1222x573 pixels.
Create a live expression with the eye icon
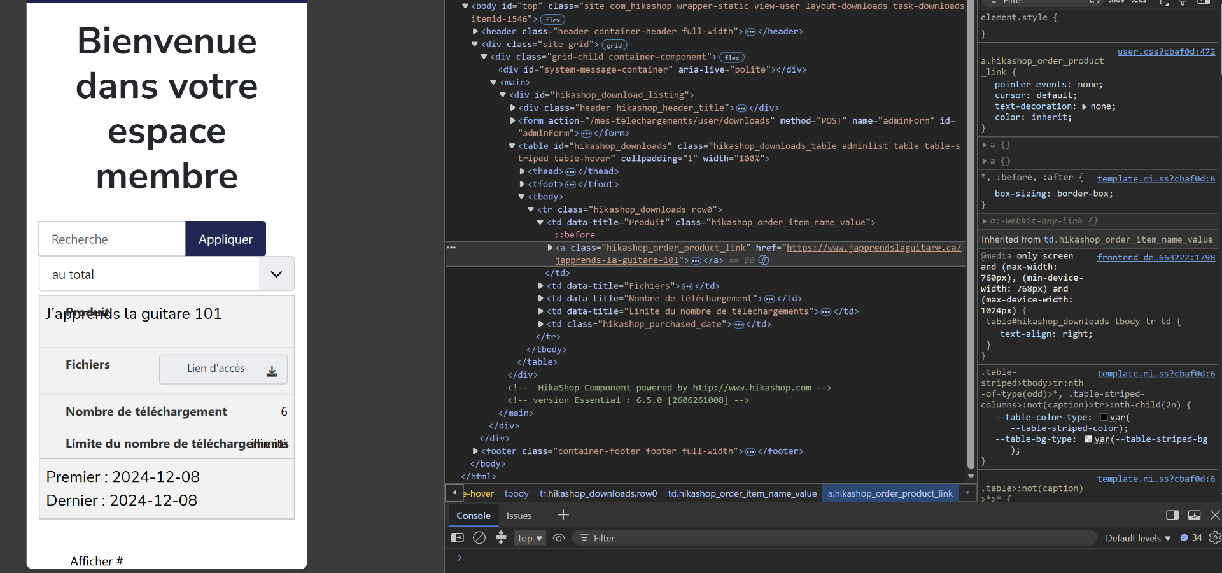(x=559, y=538)
